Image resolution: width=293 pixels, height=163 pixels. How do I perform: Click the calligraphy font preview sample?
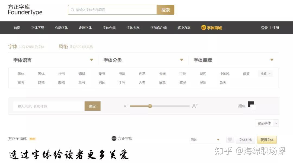coord(69,155)
